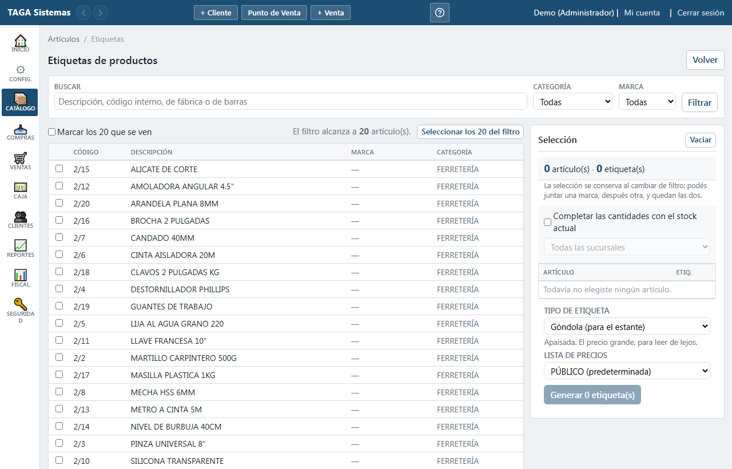Viewport: 732px width, 469px height.
Task: Expand the Tipo de etiqueta dropdown
Action: coord(627,327)
